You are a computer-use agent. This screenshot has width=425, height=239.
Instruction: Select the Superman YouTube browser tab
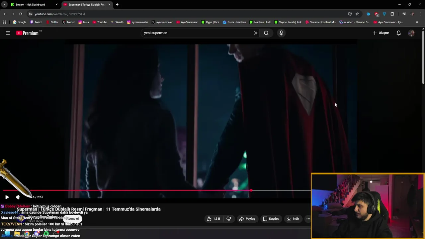coord(86,5)
